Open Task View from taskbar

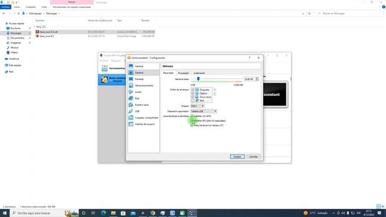coord(93,213)
